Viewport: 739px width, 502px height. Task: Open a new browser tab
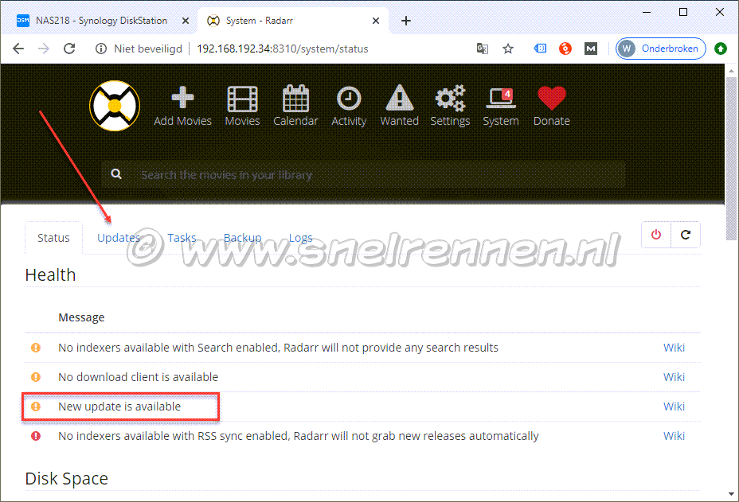tap(406, 21)
